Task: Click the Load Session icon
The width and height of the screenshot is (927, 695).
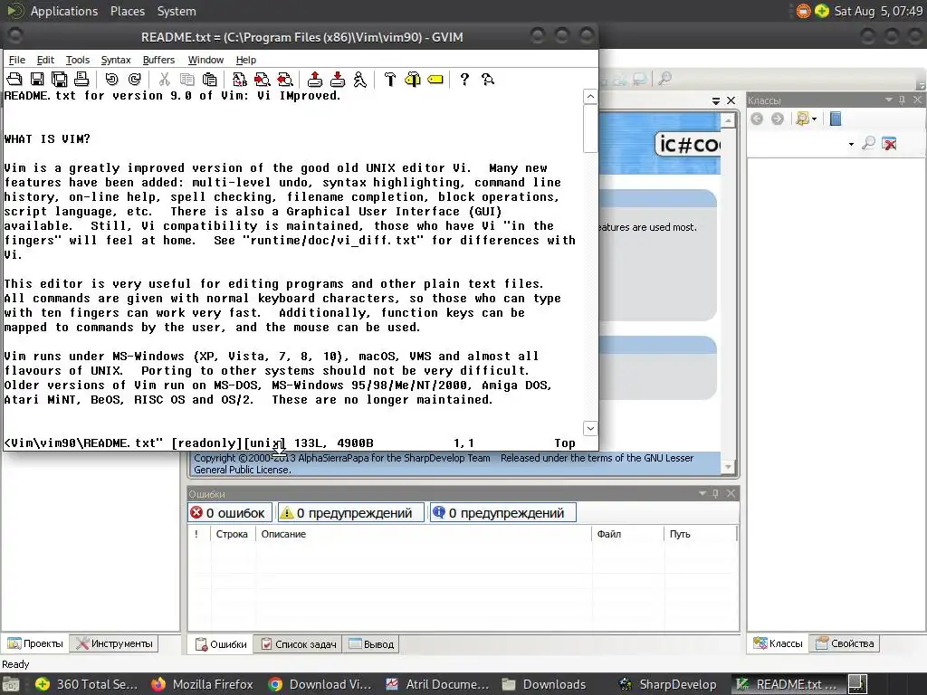Action: (x=315, y=80)
